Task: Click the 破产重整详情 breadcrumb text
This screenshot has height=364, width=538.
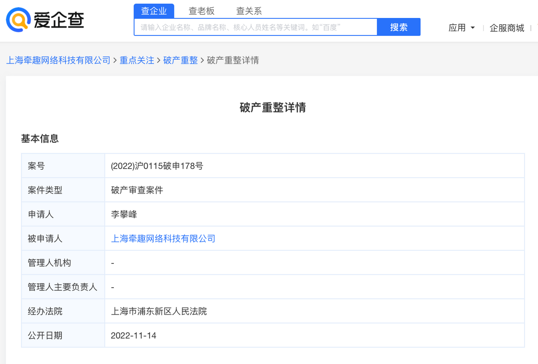Action: 232,60
